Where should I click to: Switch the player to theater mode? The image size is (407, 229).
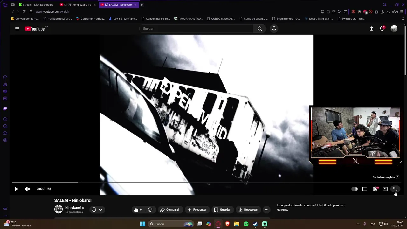(385, 189)
